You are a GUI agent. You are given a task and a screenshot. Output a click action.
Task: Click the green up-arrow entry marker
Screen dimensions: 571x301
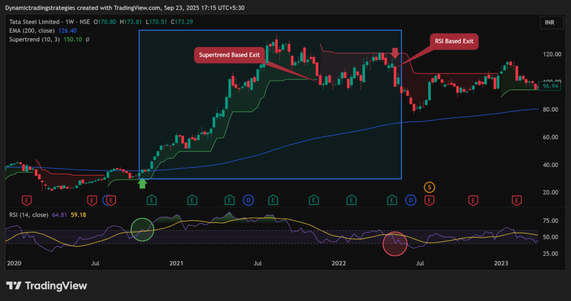[142, 183]
